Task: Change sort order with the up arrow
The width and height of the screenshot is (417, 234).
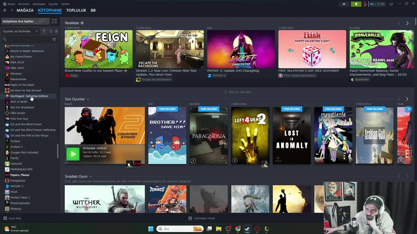Action: pos(44,31)
